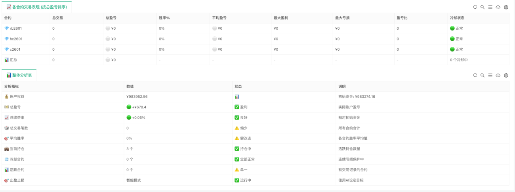Refresh the 整体分析表 panel
Image resolution: width=515 pixels, height=192 pixels.
475,75
